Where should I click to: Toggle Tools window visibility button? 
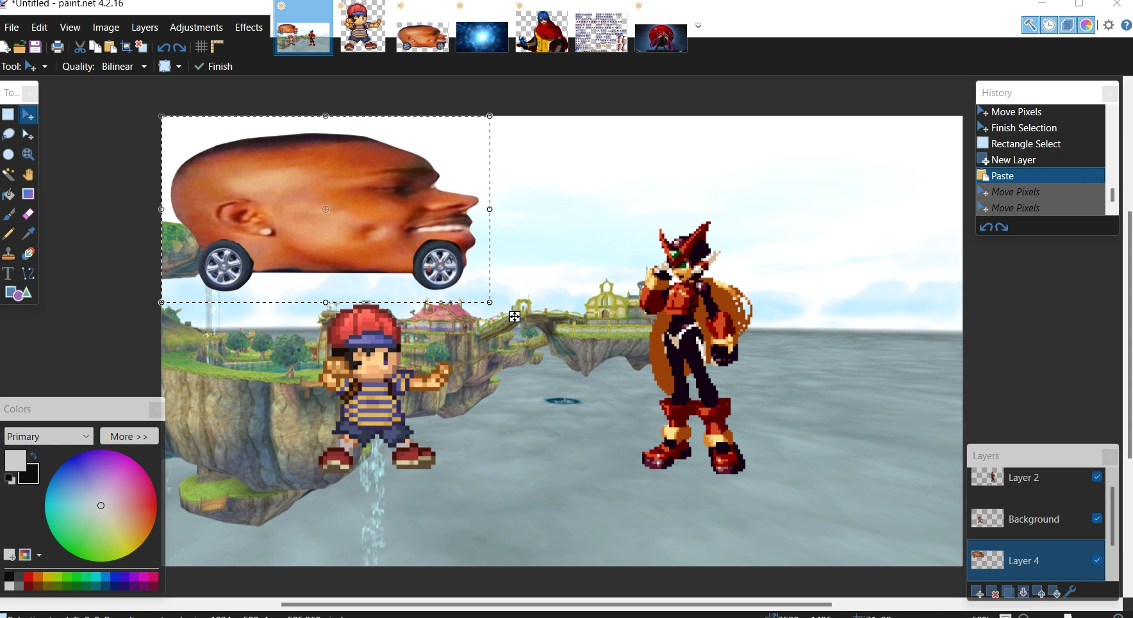(1030, 25)
